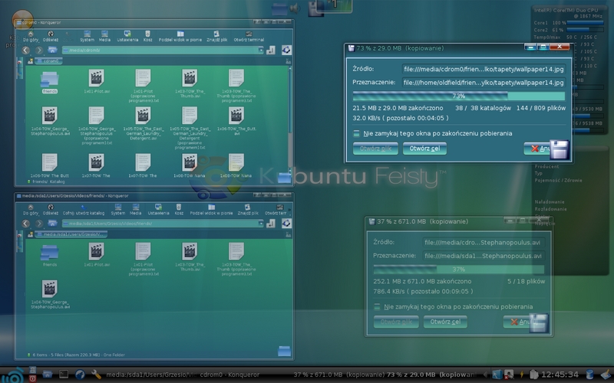Switch to the 'cdrom0 - Konqueror' taskbar entry

[229, 375]
